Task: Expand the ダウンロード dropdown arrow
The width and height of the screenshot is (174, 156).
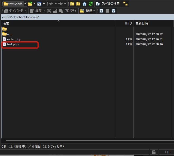Action: pos(26,11)
